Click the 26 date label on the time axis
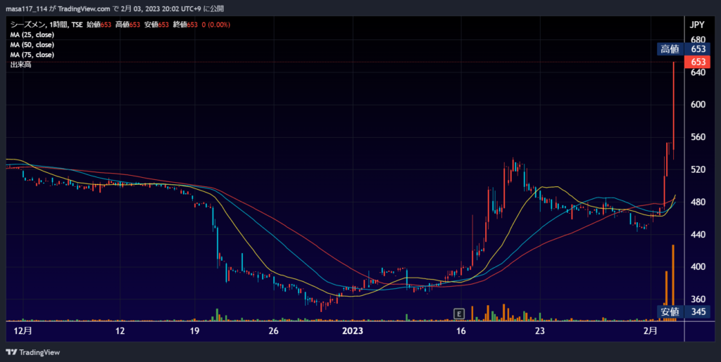 click(274, 331)
